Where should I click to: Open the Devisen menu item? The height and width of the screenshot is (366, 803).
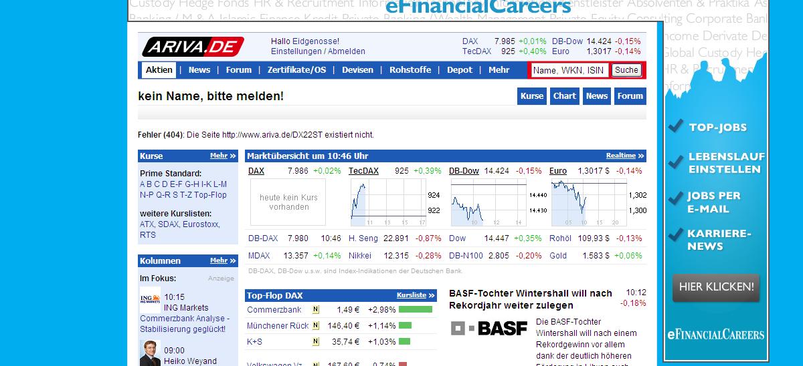[357, 69]
